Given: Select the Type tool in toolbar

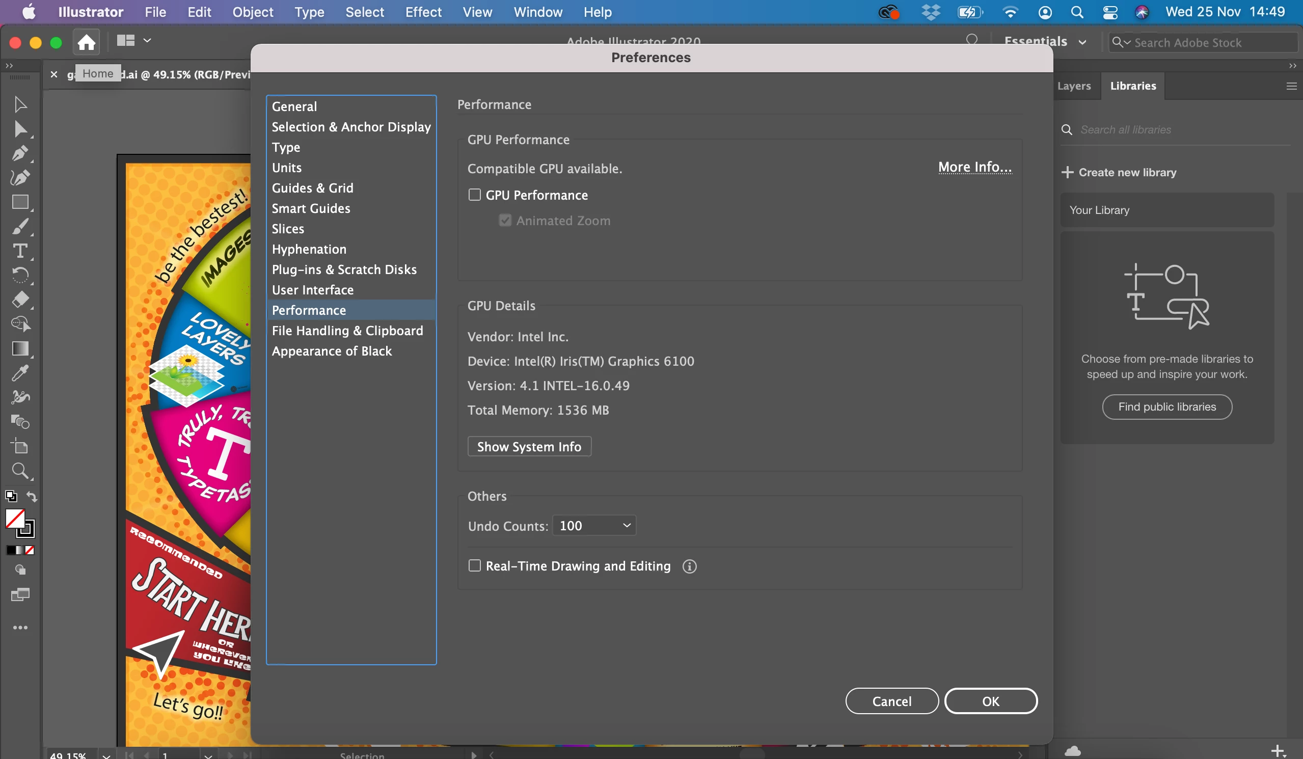Looking at the screenshot, I should pos(20,251).
